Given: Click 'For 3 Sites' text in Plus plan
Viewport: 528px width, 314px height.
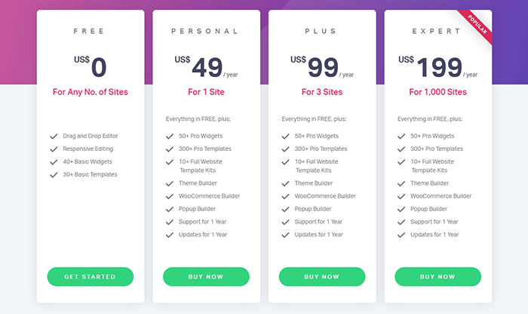Looking at the screenshot, I should [321, 93].
